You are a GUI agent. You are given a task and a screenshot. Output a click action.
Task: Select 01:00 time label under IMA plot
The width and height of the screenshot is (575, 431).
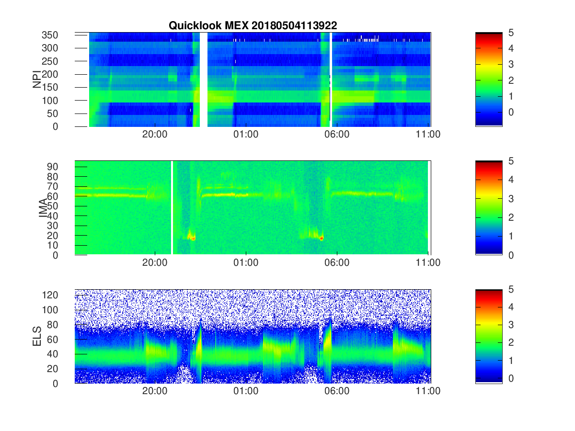click(246, 263)
